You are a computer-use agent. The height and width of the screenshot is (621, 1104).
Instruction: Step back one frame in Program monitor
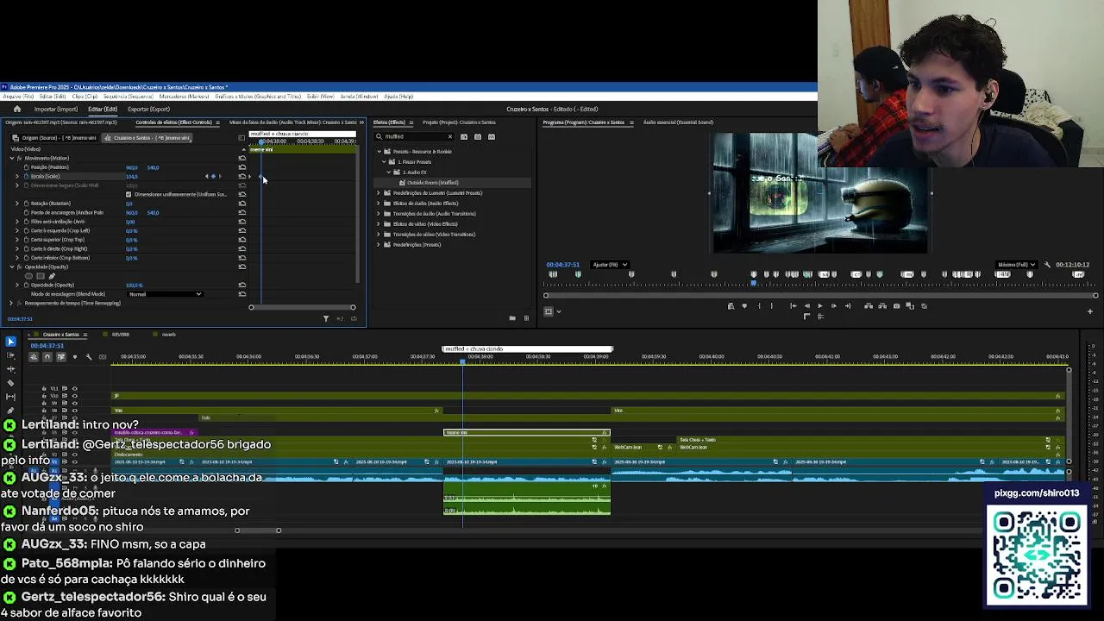(x=807, y=305)
